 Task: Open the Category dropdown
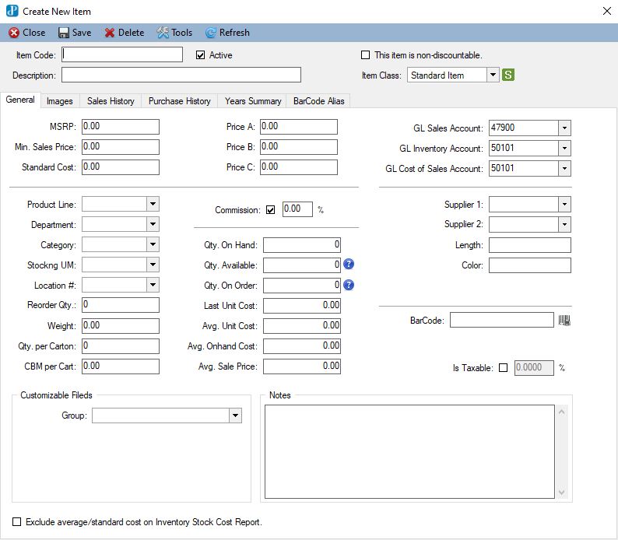[x=153, y=244]
